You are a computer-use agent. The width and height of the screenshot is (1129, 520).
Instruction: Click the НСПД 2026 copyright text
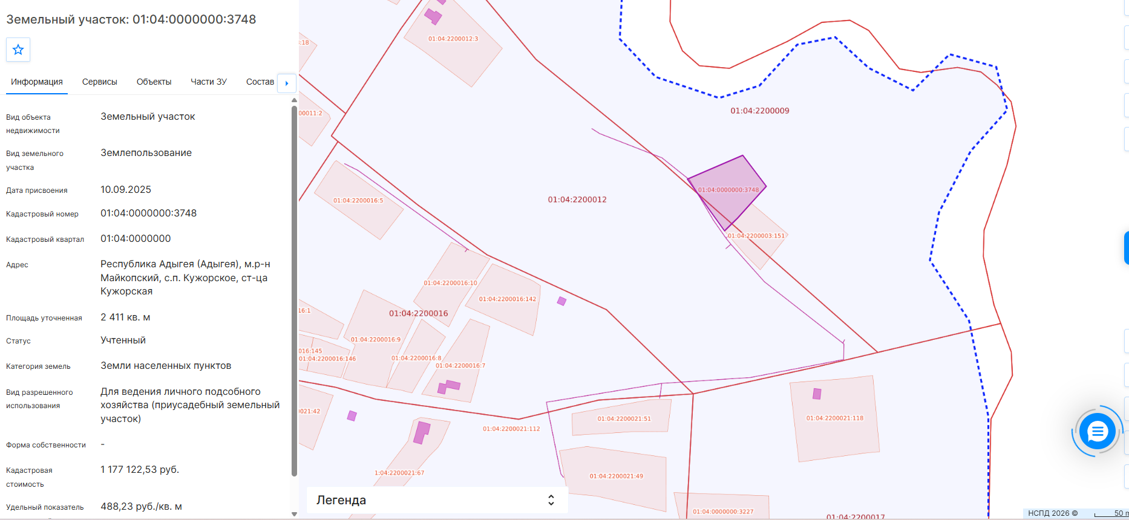click(1053, 513)
